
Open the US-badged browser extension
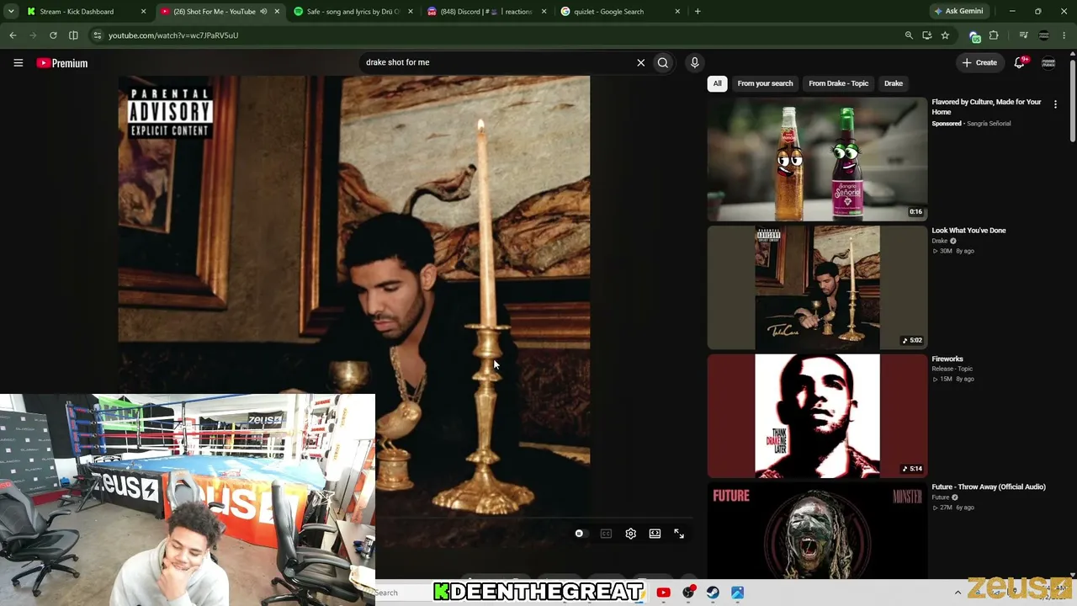click(x=974, y=36)
